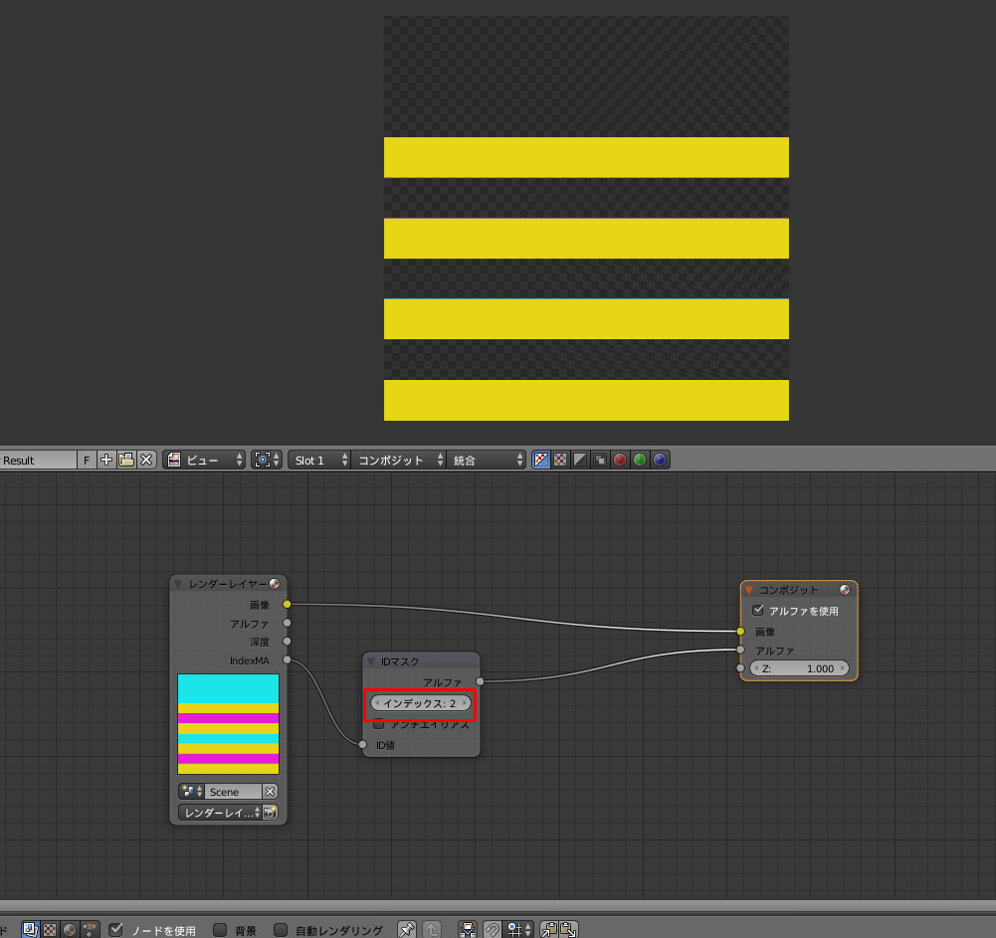The image size is (996, 938).
Task: Toggle the snap magnet icon
Action: pyautogui.click(x=493, y=929)
